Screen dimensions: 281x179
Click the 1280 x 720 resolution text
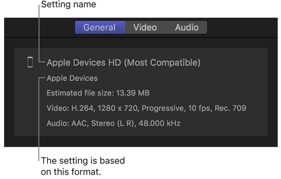coord(118,108)
